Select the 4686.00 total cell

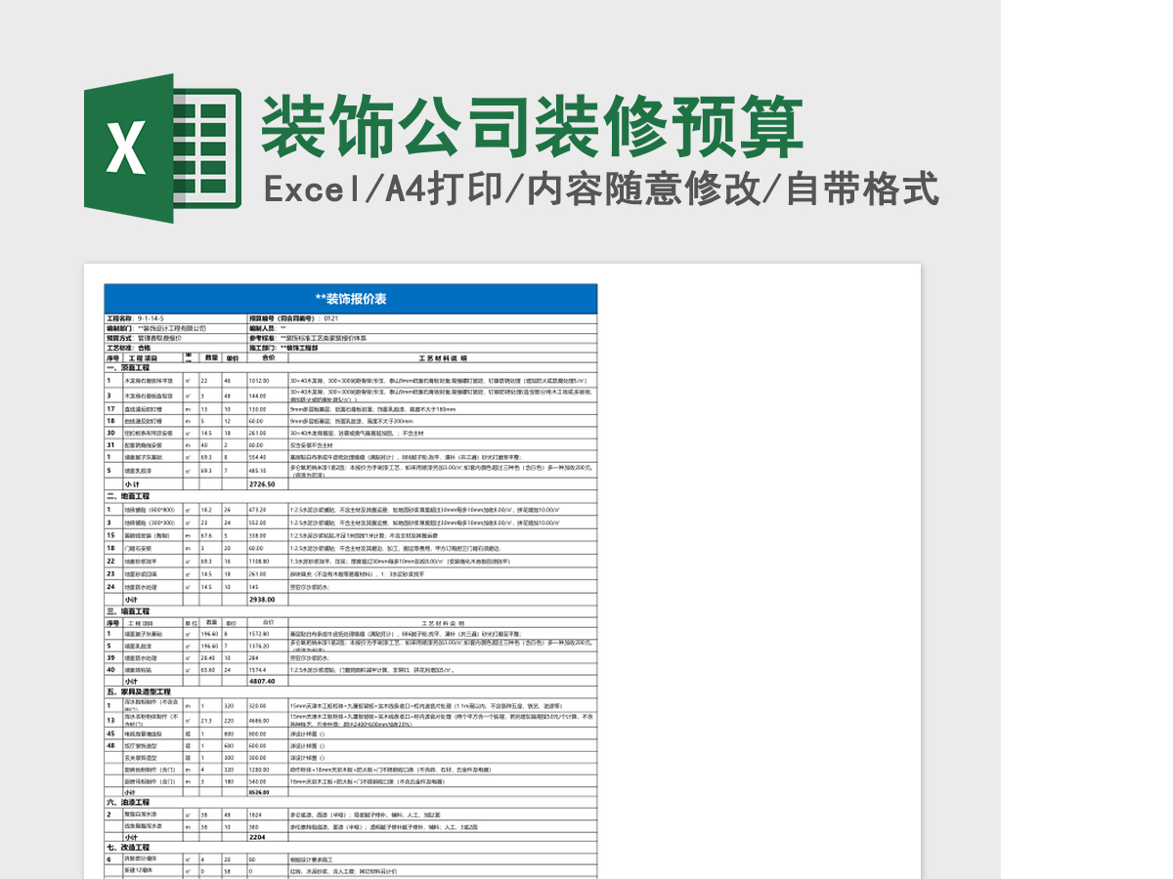(x=267, y=720)
